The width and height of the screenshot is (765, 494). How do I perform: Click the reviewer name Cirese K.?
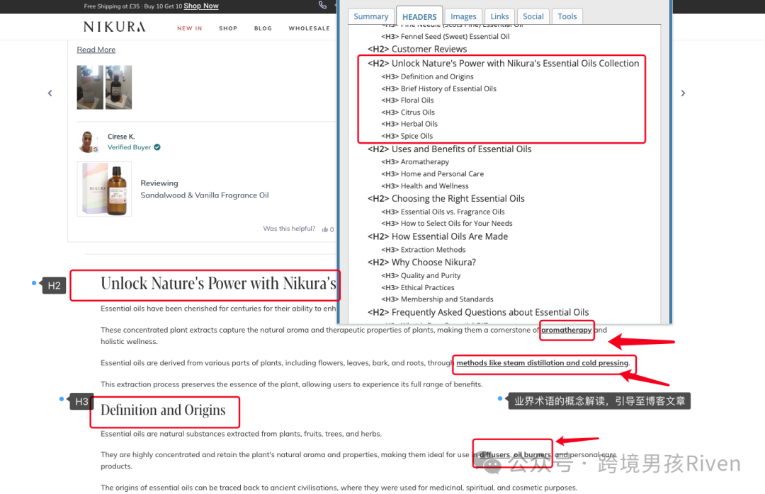[121, 137]
